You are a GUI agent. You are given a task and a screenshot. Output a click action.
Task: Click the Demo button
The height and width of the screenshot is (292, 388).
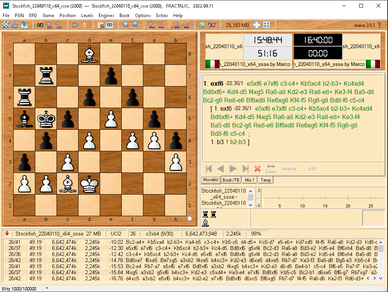(271, 169)
